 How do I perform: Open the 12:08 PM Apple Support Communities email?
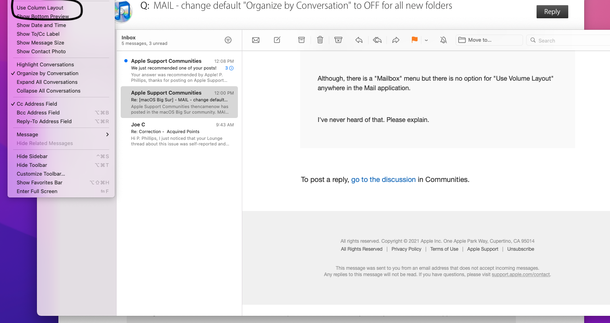coord(179,70)
